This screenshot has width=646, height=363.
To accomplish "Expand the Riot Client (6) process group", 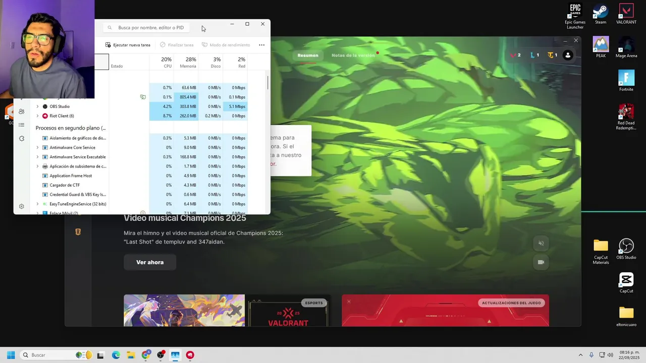I will click(37, 116).
